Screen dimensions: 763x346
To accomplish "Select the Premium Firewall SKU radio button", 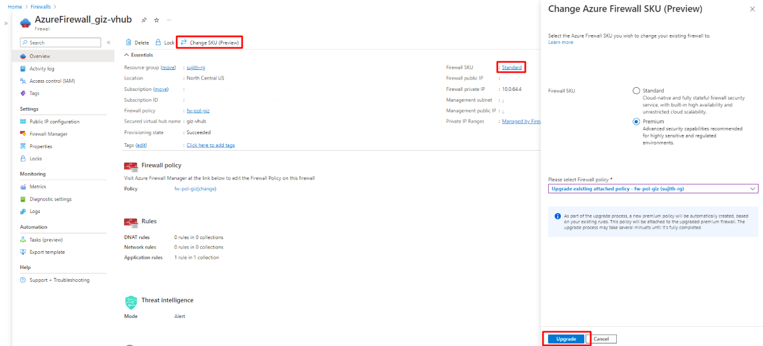I will pos(636,121).
